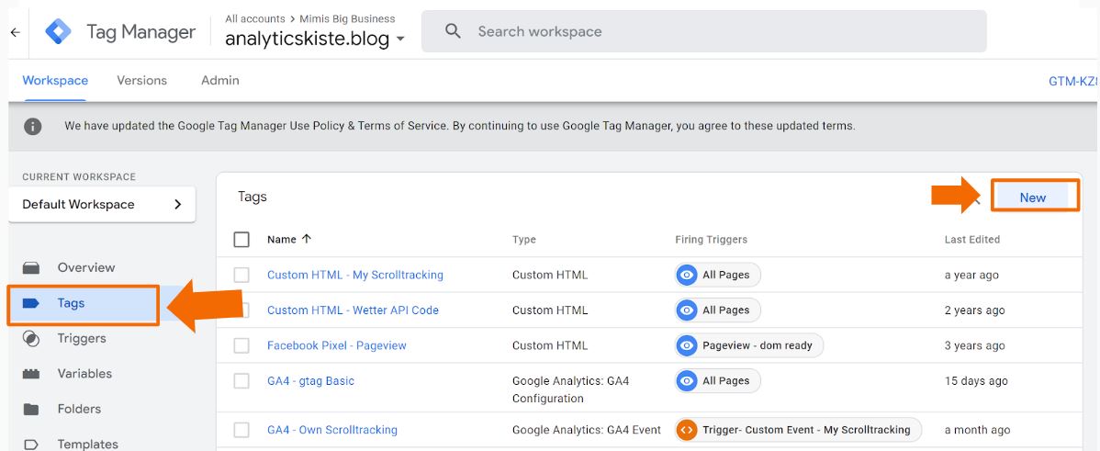1100x451 pixels.
Task: Switch to the Admin tab
Action: coord(219,81)
